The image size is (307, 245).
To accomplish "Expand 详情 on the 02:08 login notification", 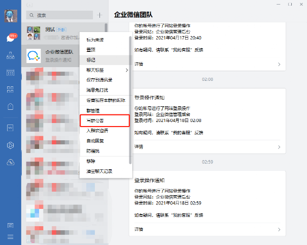I will point(208,147).
